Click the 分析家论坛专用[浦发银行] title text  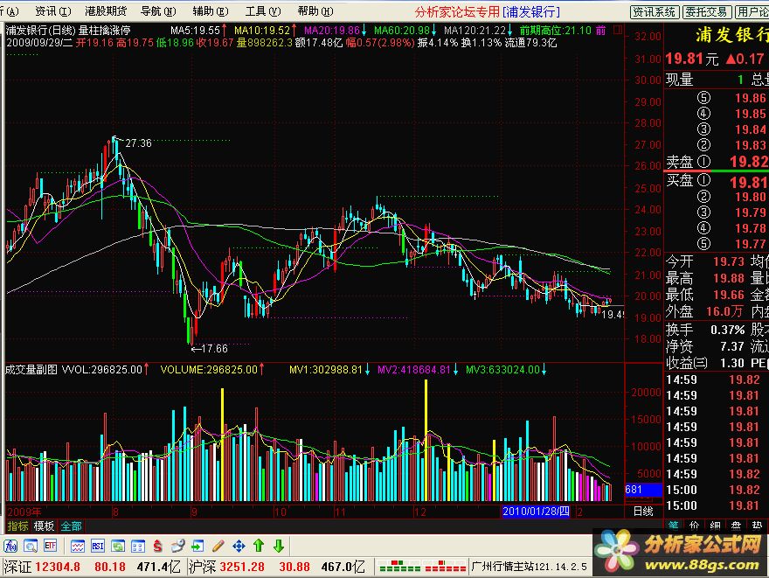click(488, 11)
